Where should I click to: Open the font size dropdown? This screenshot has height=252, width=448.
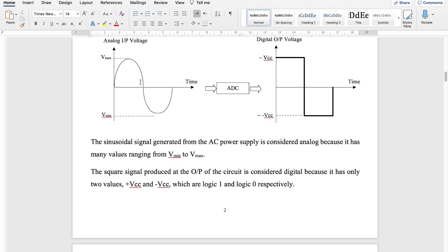78,14
